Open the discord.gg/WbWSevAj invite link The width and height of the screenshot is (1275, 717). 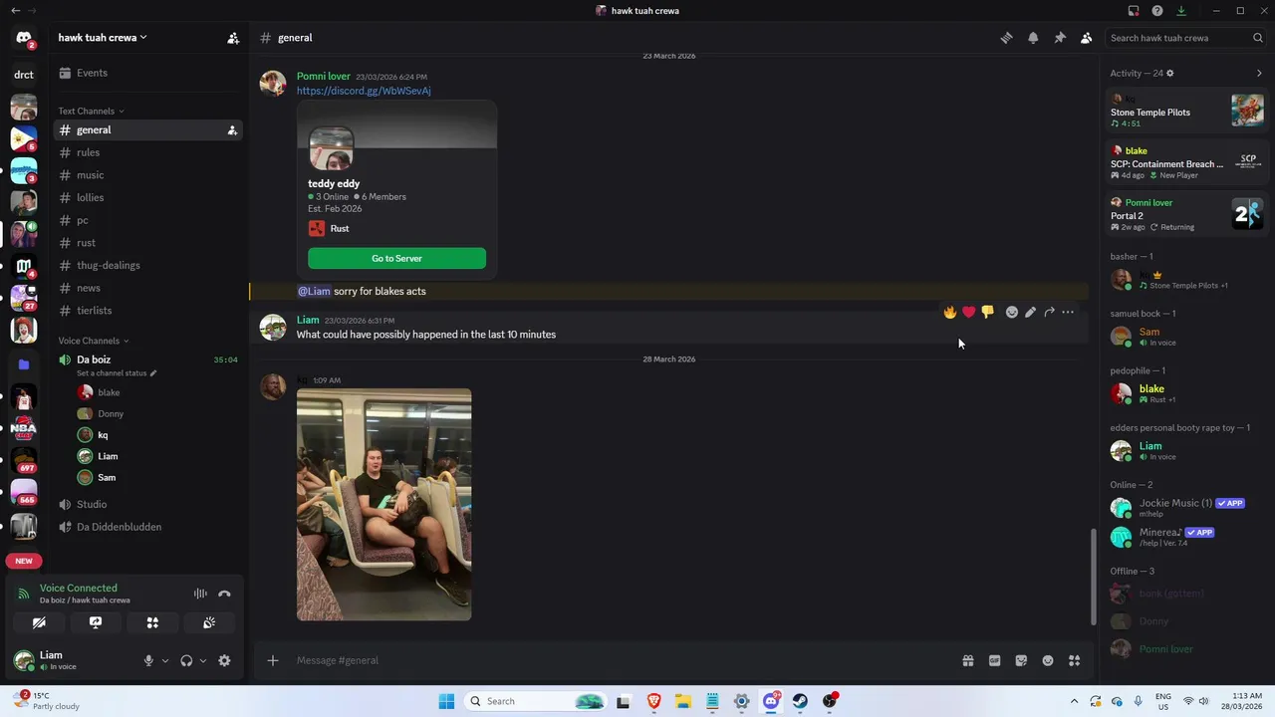[x=364, y=91]
